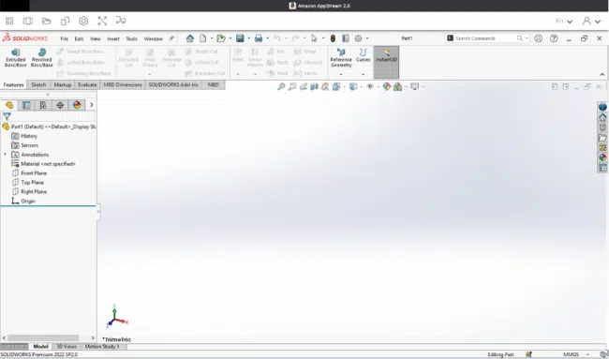Click the Help question mark icon
Image resolution: width=609 pixels, height=359 pixels.
pos(554,38)
